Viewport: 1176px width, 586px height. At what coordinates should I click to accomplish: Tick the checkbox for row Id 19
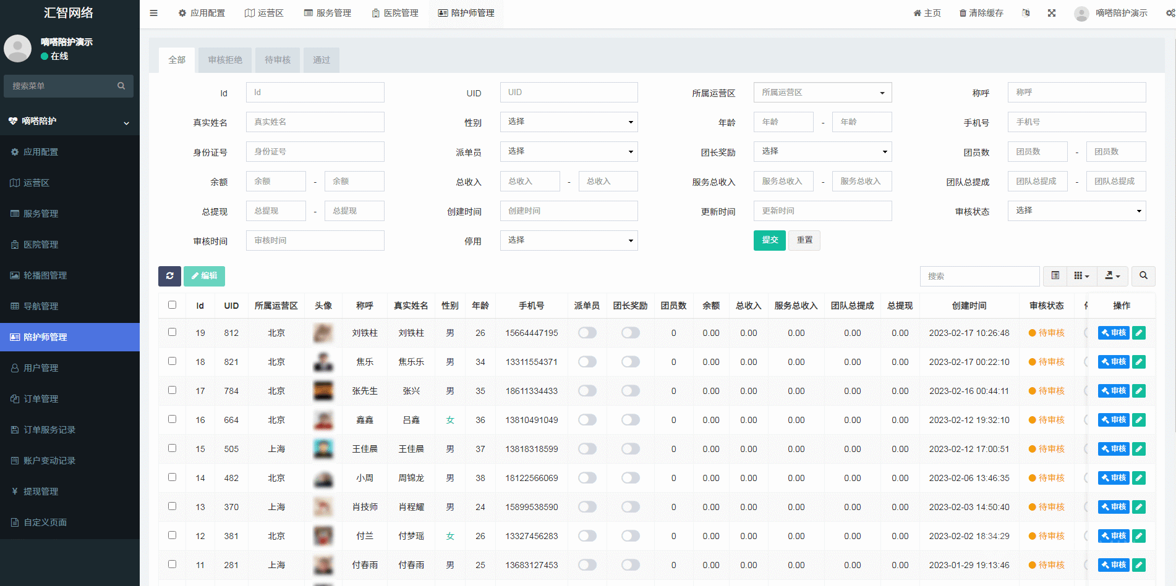point(172,332)
